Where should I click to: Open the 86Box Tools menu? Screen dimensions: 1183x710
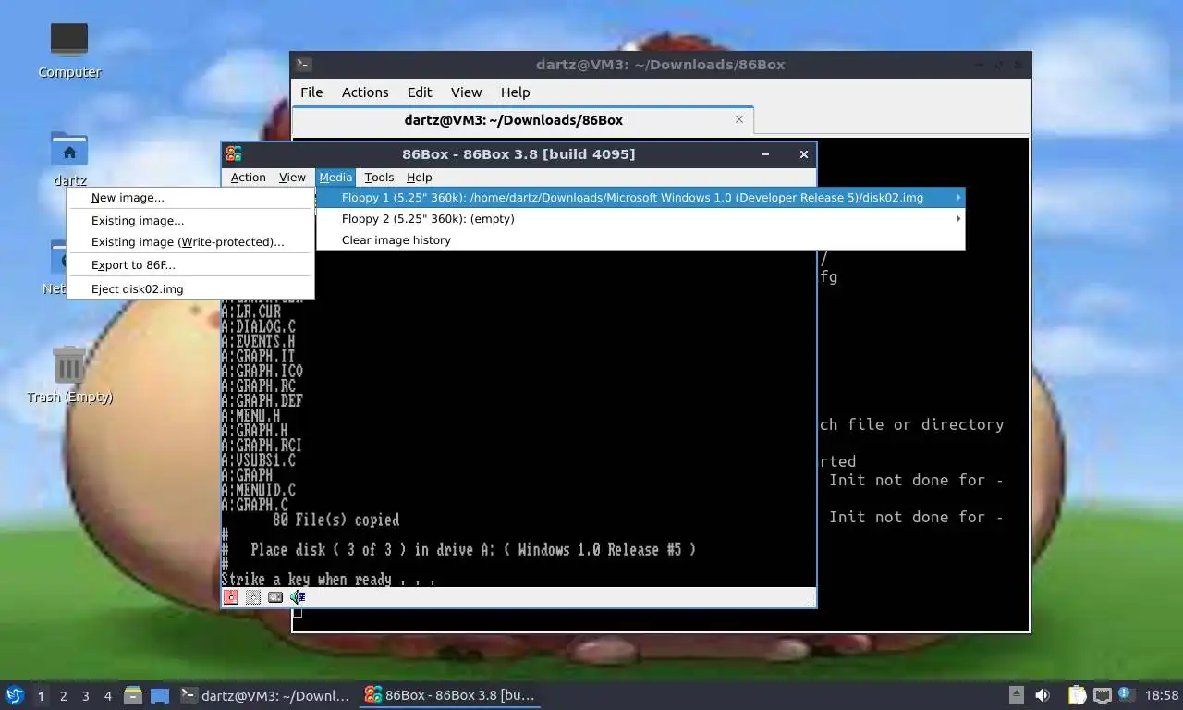pyautogui.click(x=379, y=177)
